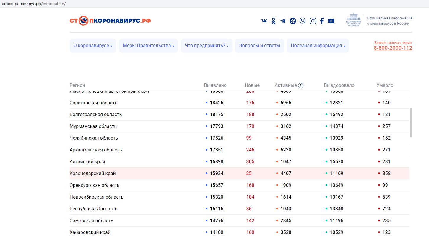429x236 pixels.
Task: Click the Viber icon
Action: 303,21
